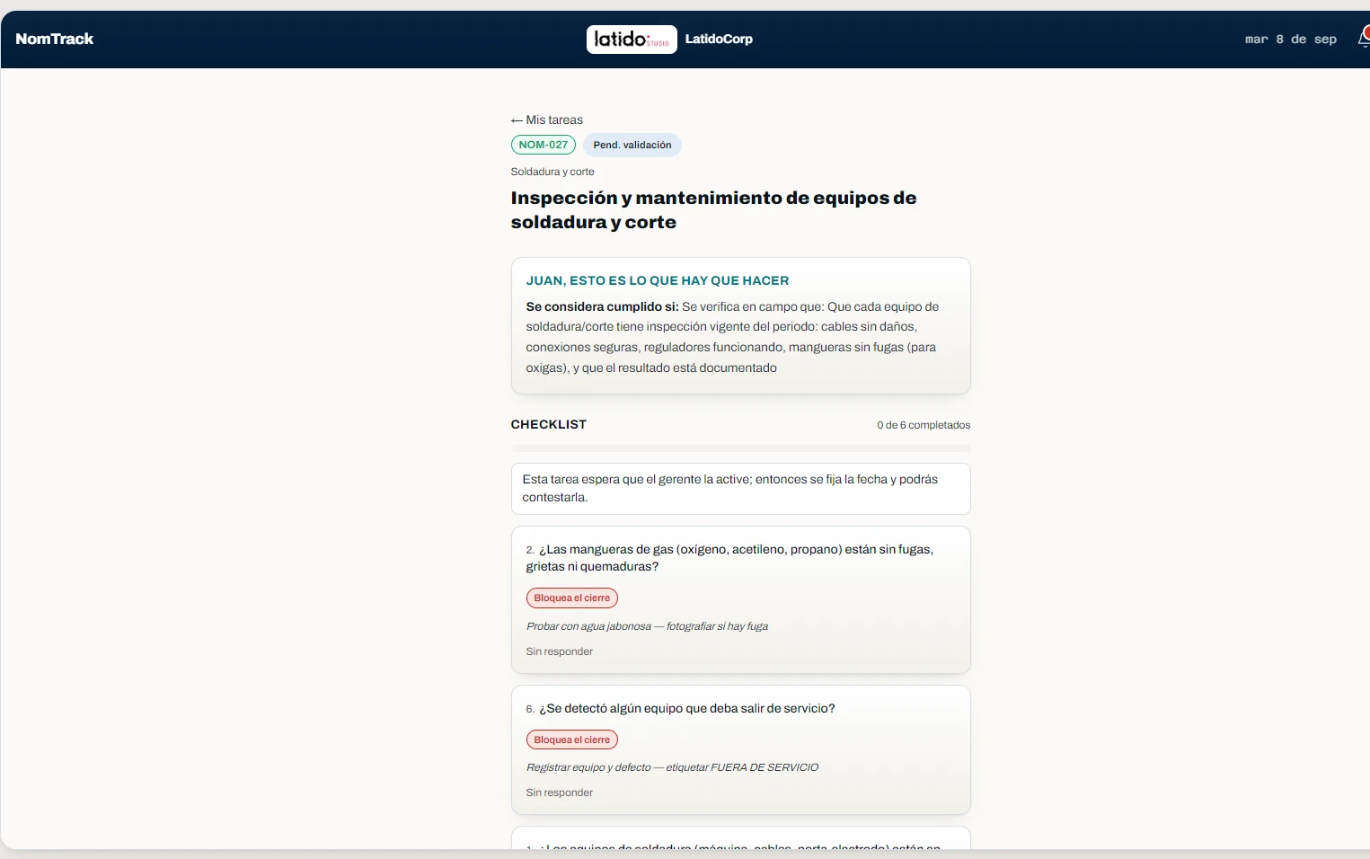
Task: Click the LatidoCorp company name
Action: click(x=719, y=39)
